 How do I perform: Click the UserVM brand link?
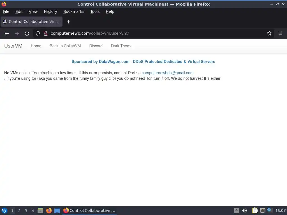pyautogui.click(x=13, y=46)
